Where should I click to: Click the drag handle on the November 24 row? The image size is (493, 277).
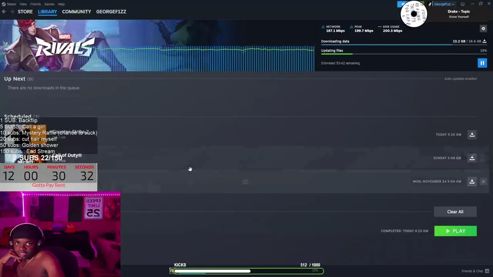245,182
